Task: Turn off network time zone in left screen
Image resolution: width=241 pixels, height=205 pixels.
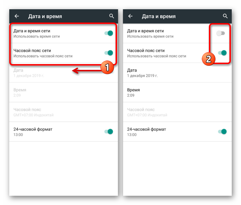Action: click(x=109, y=53)
